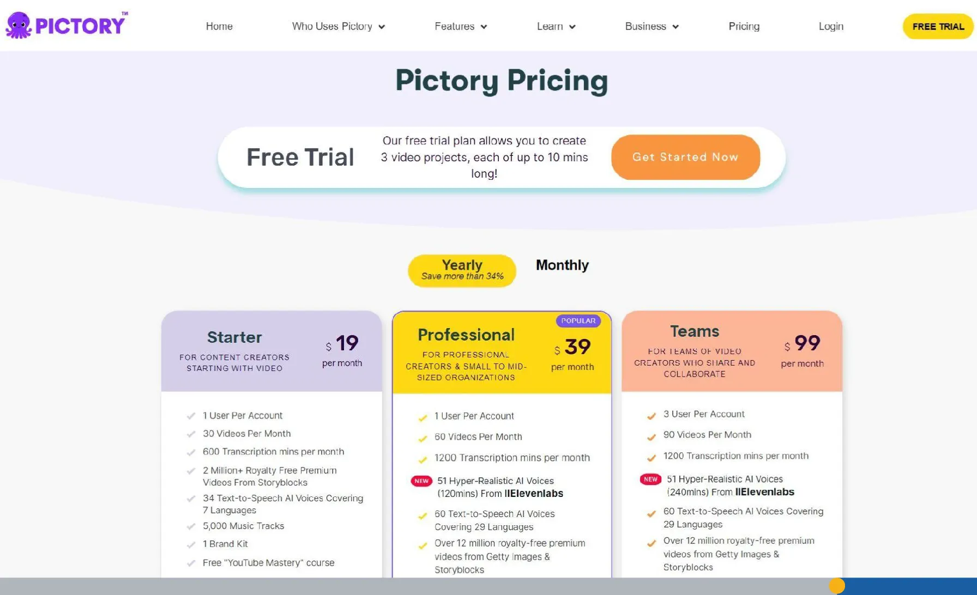Click the Pictory octopus logo
Viewport: 977px width, 595px height.
19,26
